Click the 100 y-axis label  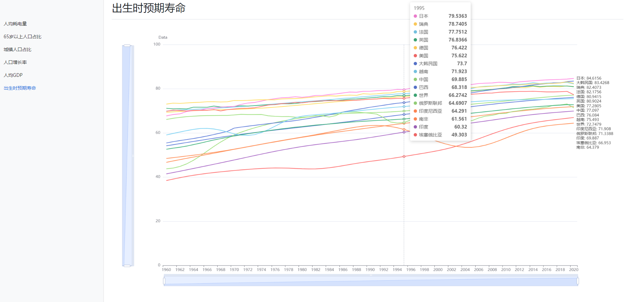(157, 44)
